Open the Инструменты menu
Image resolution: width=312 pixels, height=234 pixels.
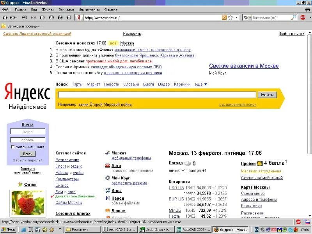coord(89,9)
